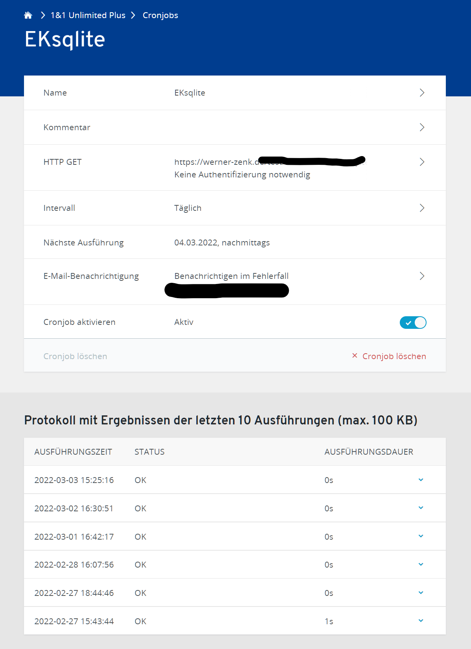Click the EKsqlite name value
This screenshot has width=471, height=649.
coord(190,93)
